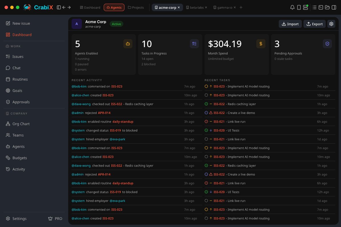Click the '$304.19' spend value
This screenshot has height=227, width=341.
pyautogui.click(x=225, y=44)
